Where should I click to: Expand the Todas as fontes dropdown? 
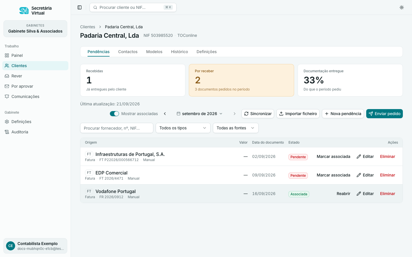pos(236,128)
